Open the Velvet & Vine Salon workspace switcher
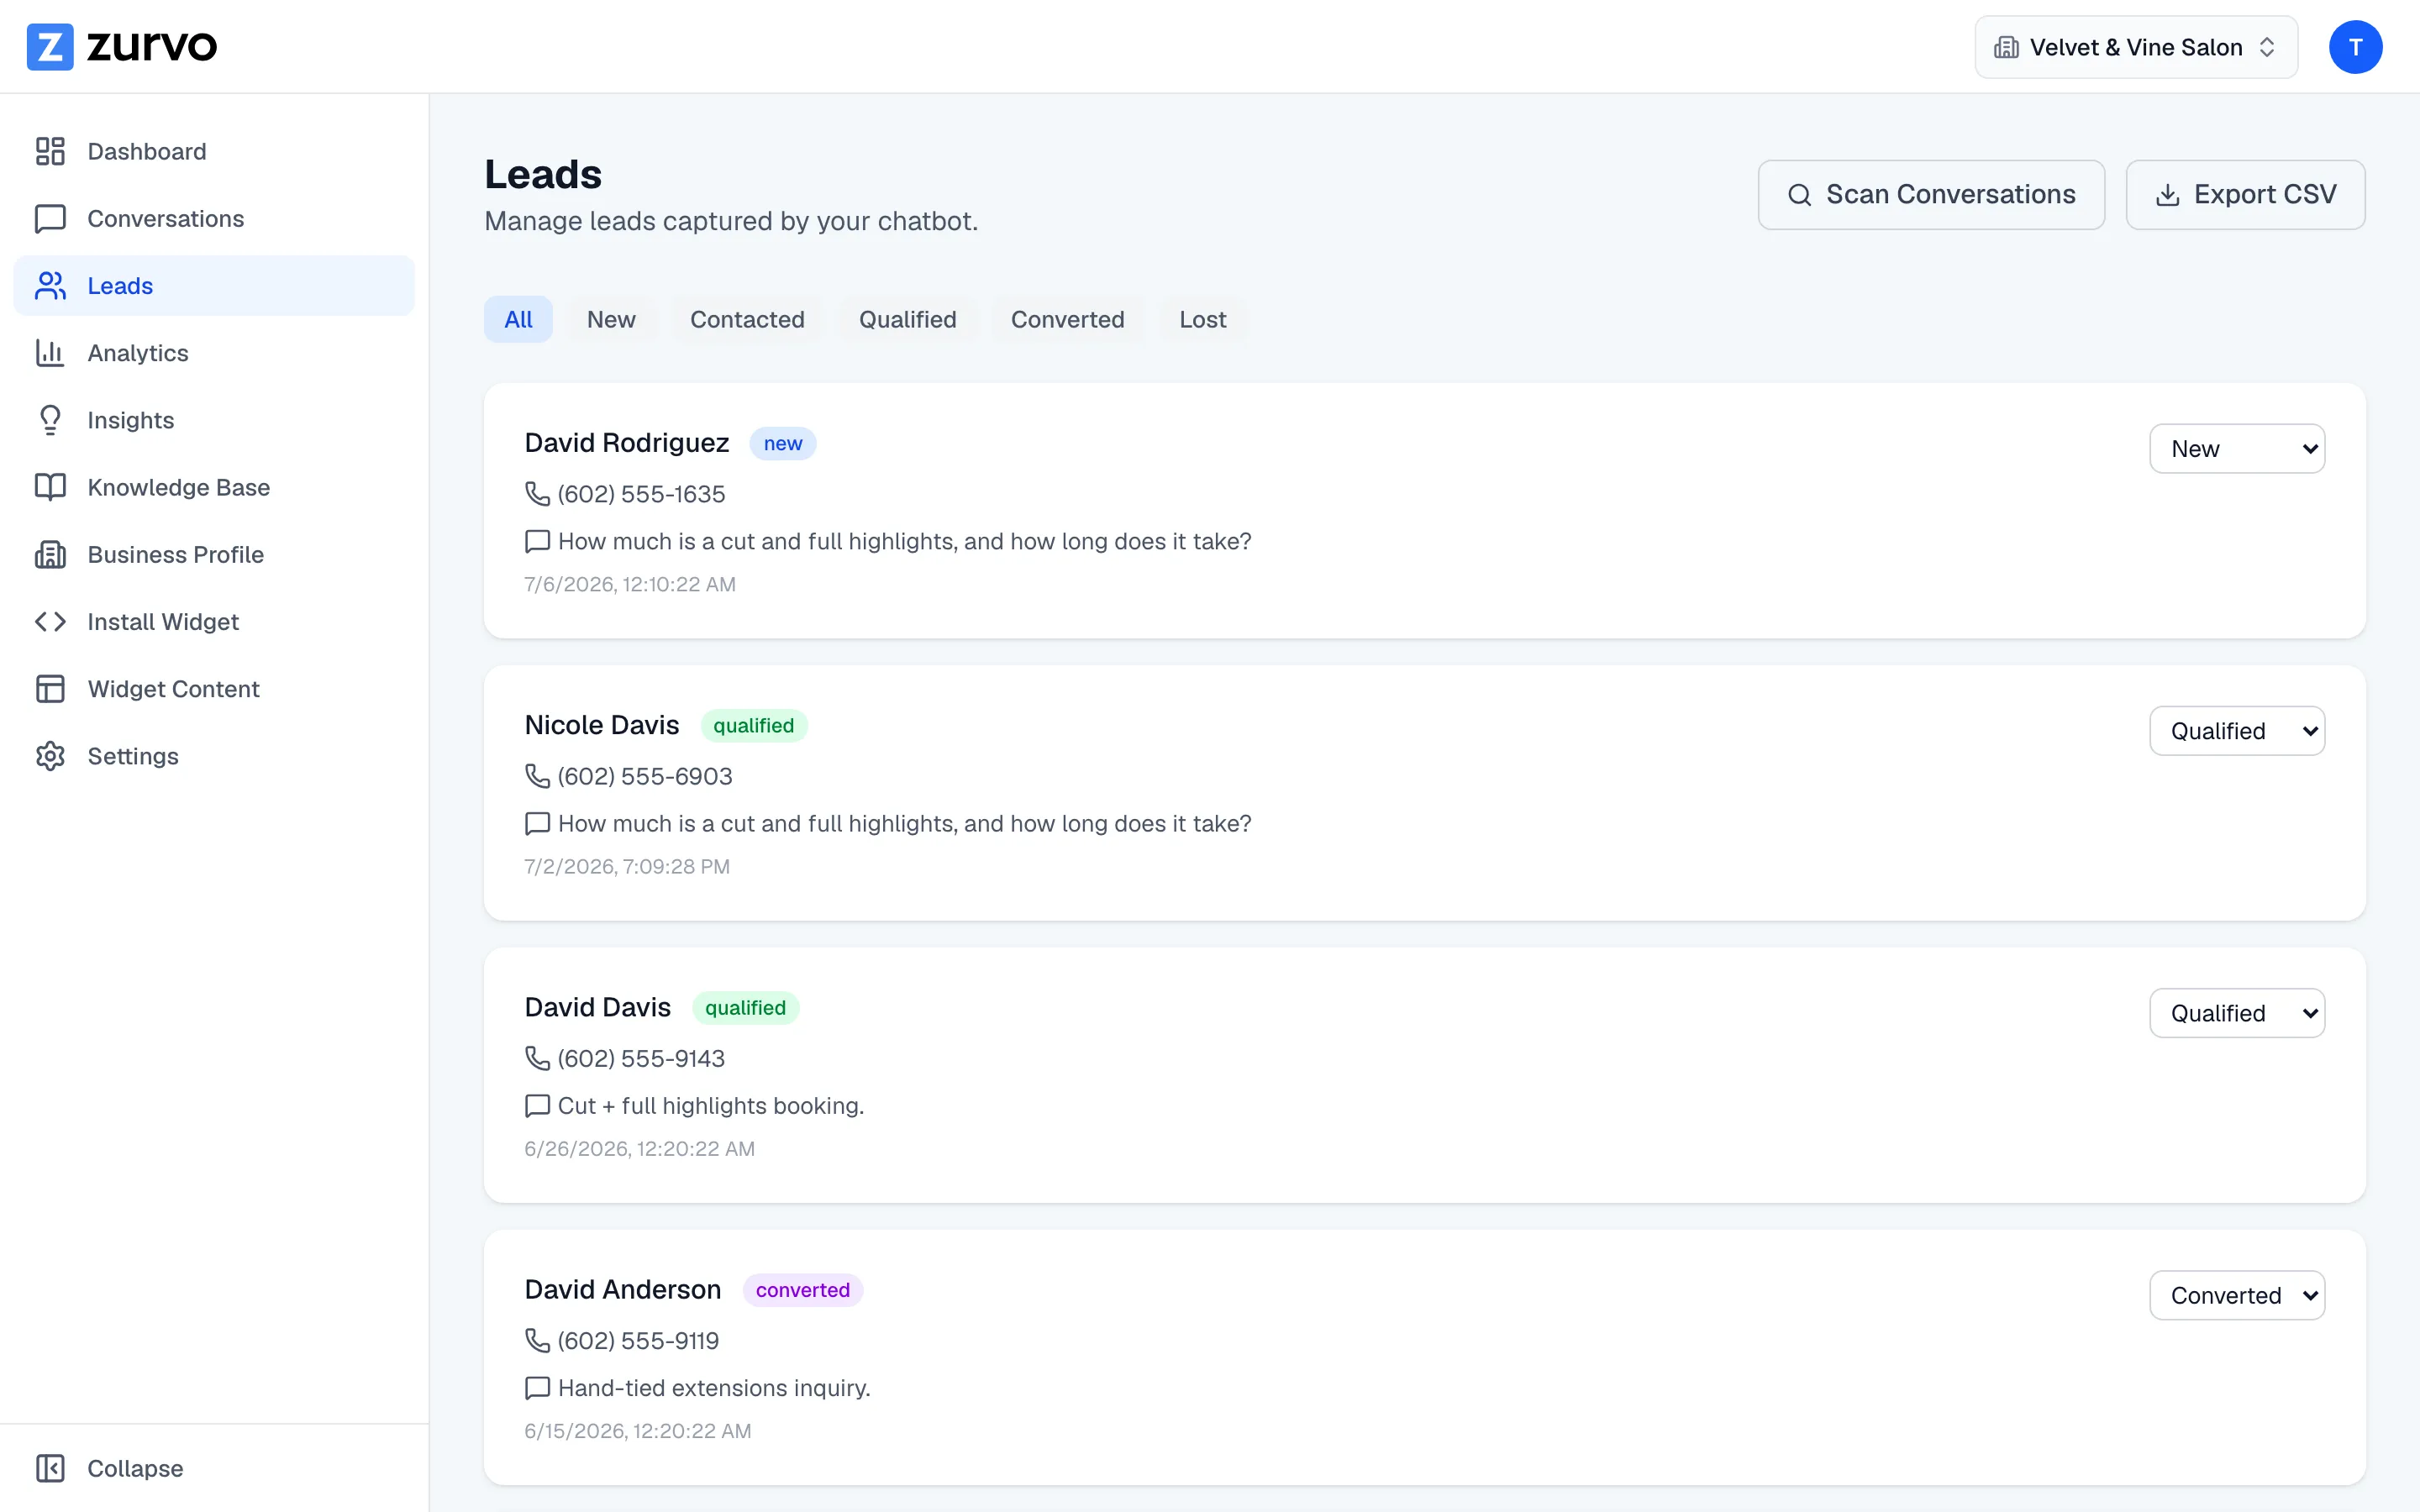 coord(2136,47)
